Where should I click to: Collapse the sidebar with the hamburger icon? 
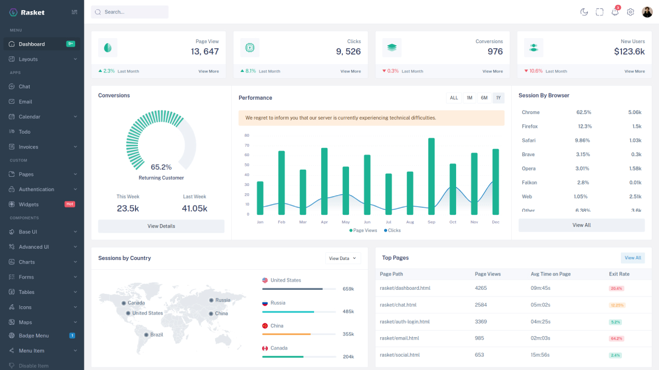coord(74,11)
